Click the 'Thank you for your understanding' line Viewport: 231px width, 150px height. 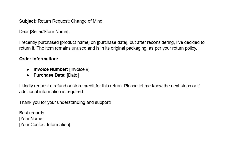pyautogui.click(x=65, y=102)
